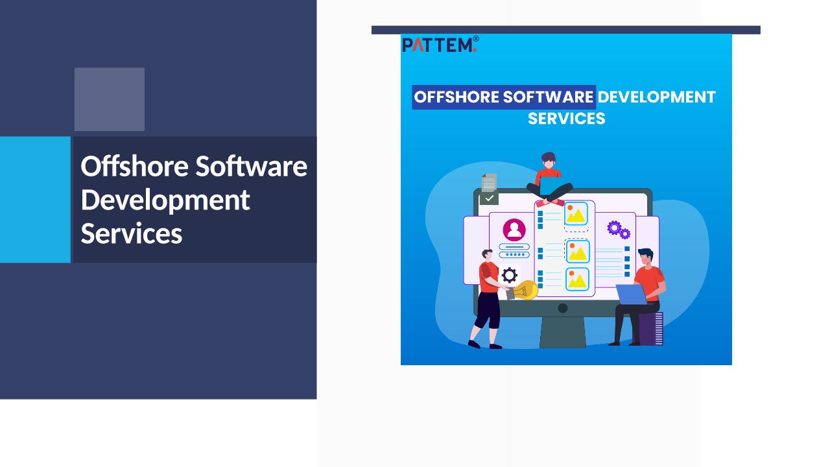Screen dimensions: 830x467
Task: Click the gray document icon above checkmark
Action: (489, 182)
